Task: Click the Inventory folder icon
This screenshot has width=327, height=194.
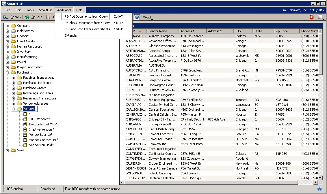Action: tap(13, 52)
